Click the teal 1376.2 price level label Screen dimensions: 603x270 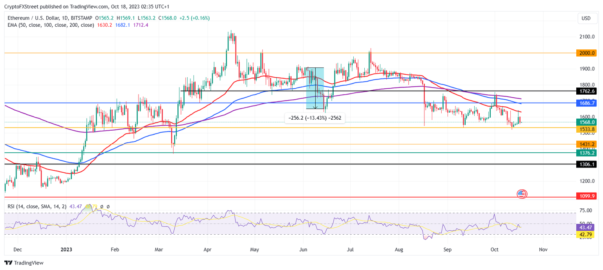click(587, 153)
